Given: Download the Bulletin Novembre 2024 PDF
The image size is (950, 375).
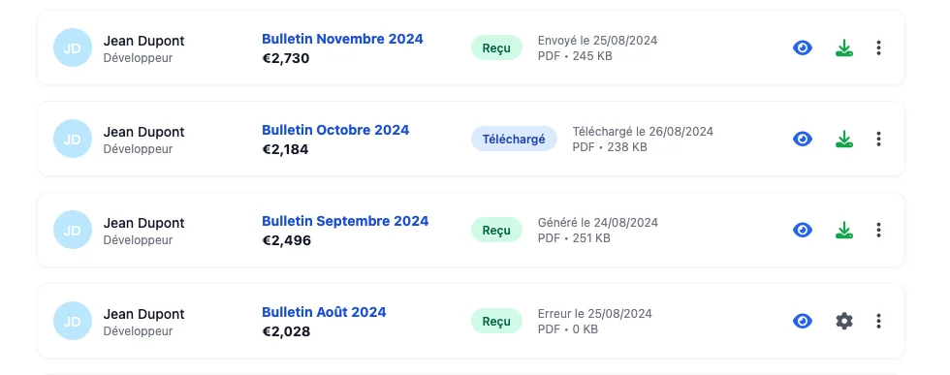Looking at the screenshot, I should (844, 47).
